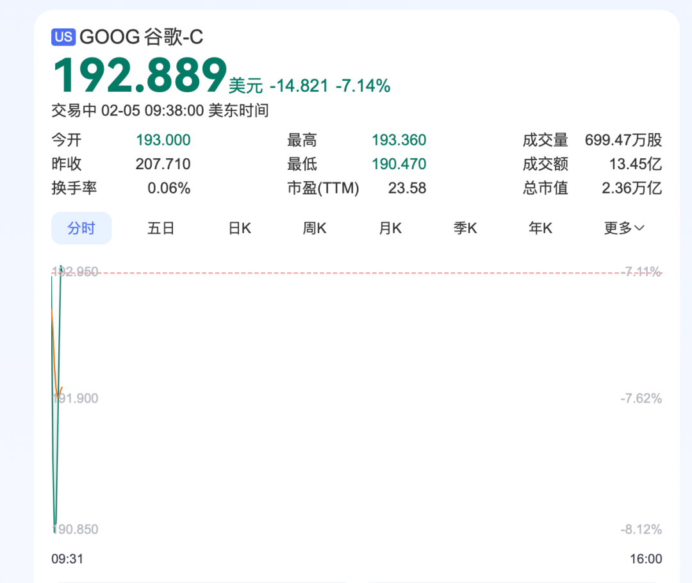Viewport: 692px width, 583px height.
Task: Click the 16:00 closing time axis label
Action: [x=646, y=559]
